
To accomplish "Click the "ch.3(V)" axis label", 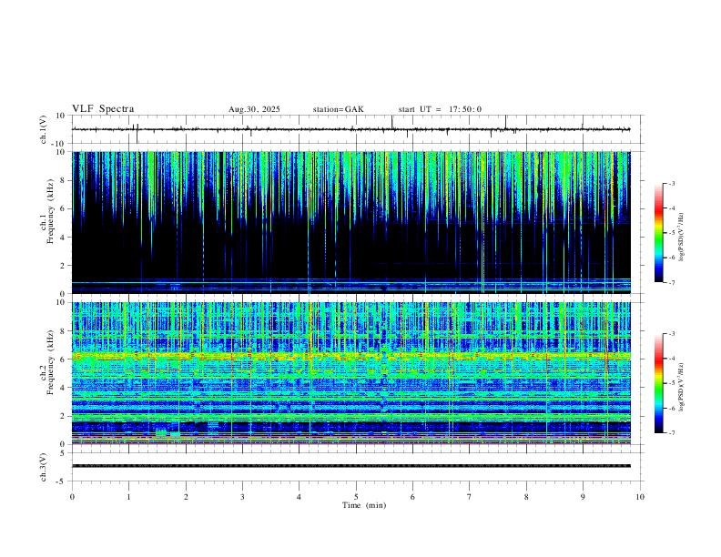I will click(44, 468).
